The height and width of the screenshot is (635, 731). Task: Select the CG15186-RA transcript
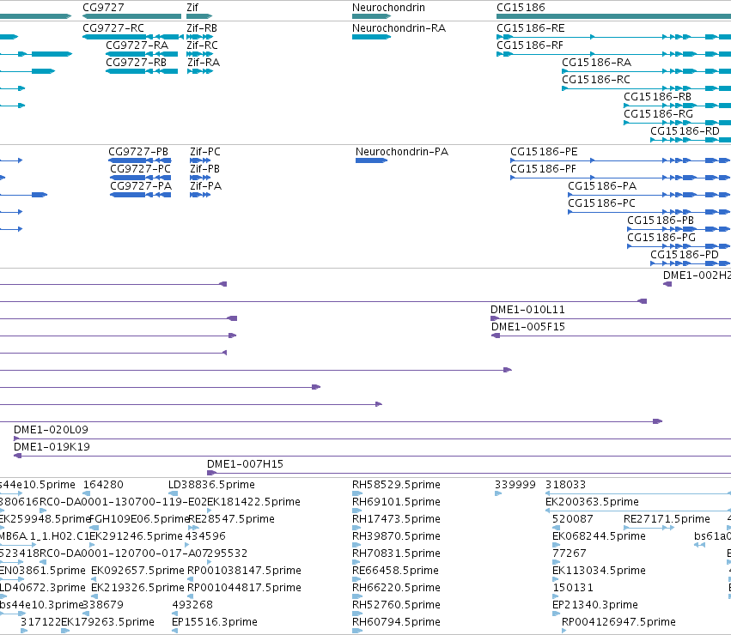596,63
